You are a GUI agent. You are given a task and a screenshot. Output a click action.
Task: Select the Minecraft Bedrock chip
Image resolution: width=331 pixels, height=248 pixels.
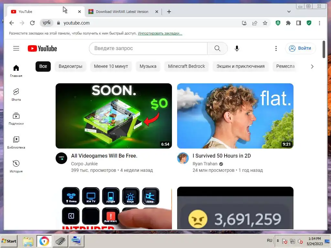(187, 67)
